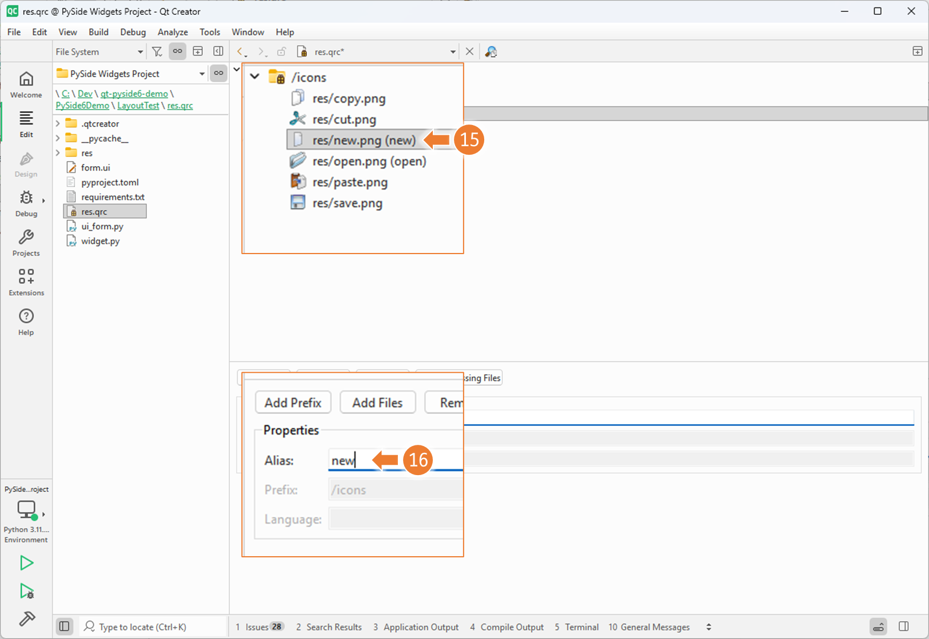Image resolution: width=929 pixels, height=639 pixels.
Task: Expand the .qtcreator folder
Action: coord(58,123)
